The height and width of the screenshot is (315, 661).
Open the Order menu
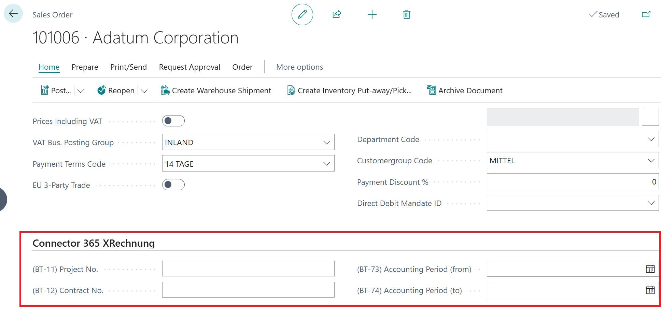coord(242,67)
